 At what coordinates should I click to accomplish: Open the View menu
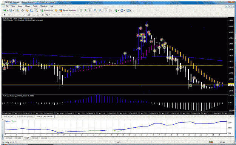13,6
